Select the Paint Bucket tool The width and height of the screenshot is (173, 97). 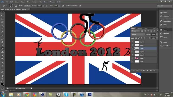tap(2, 52)
